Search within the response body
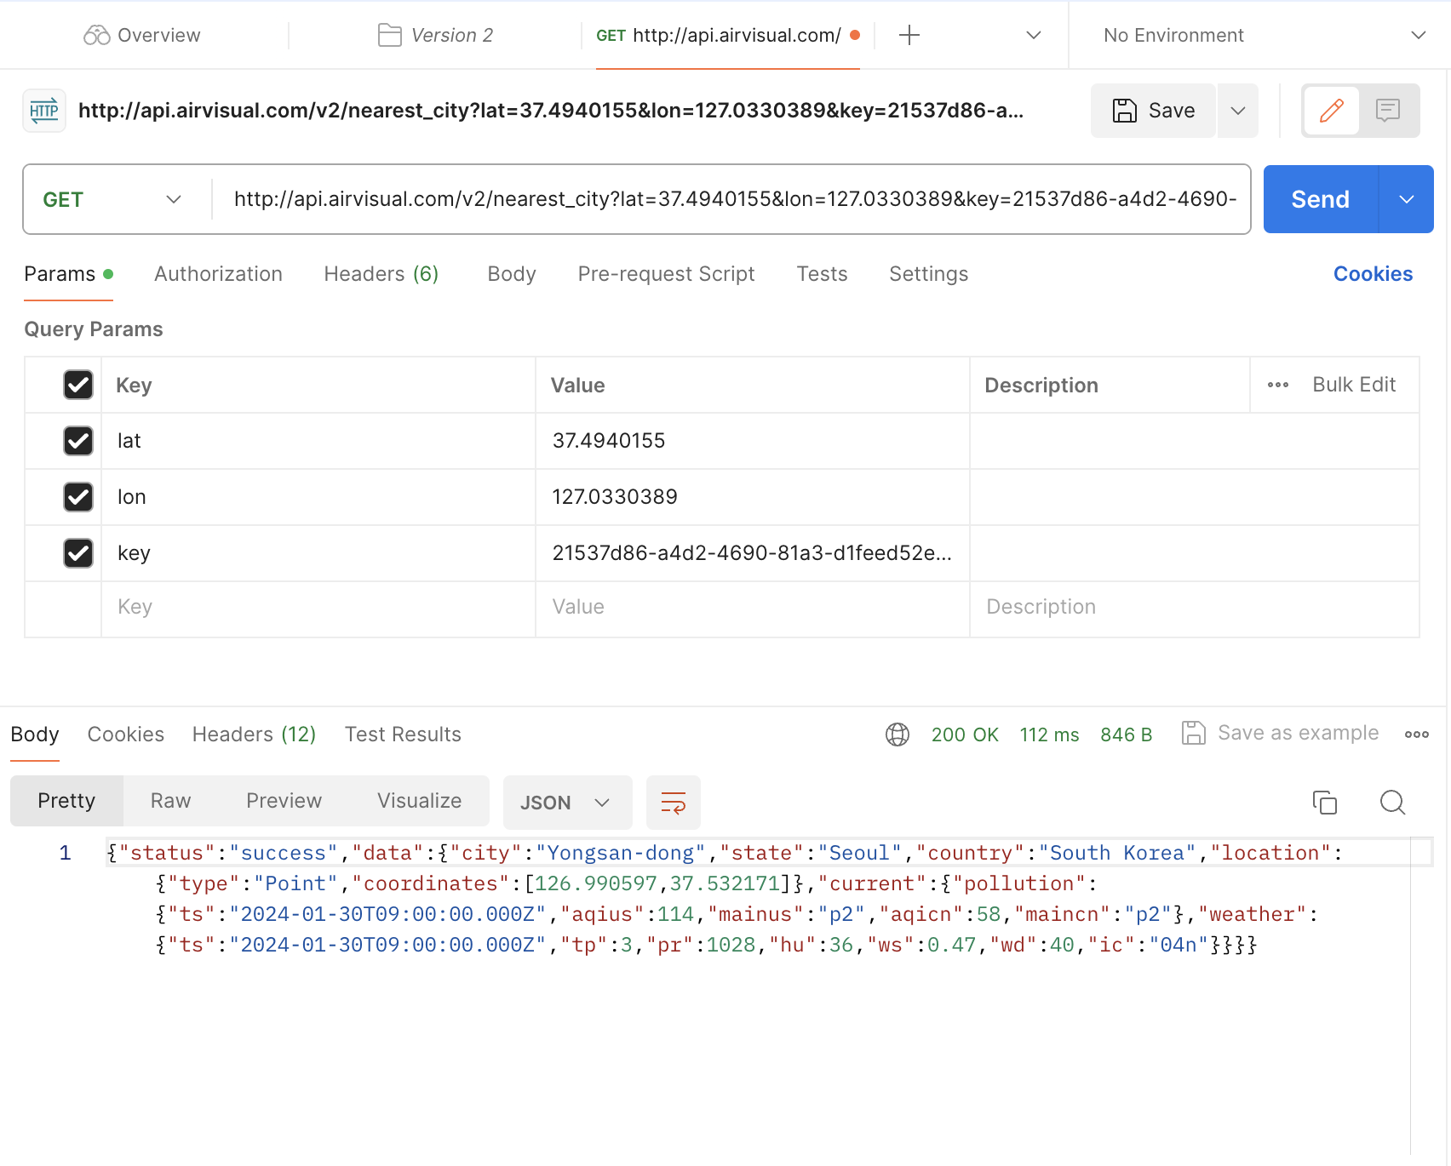The width and height of the screenshot is (1451, 1166). 1393,803
